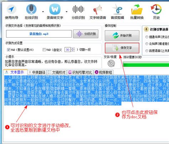The height and width of the screenshot is (144, 169).
Task: Expand the dropdown arrow beside 在线识别
Action: coord(43,12)
